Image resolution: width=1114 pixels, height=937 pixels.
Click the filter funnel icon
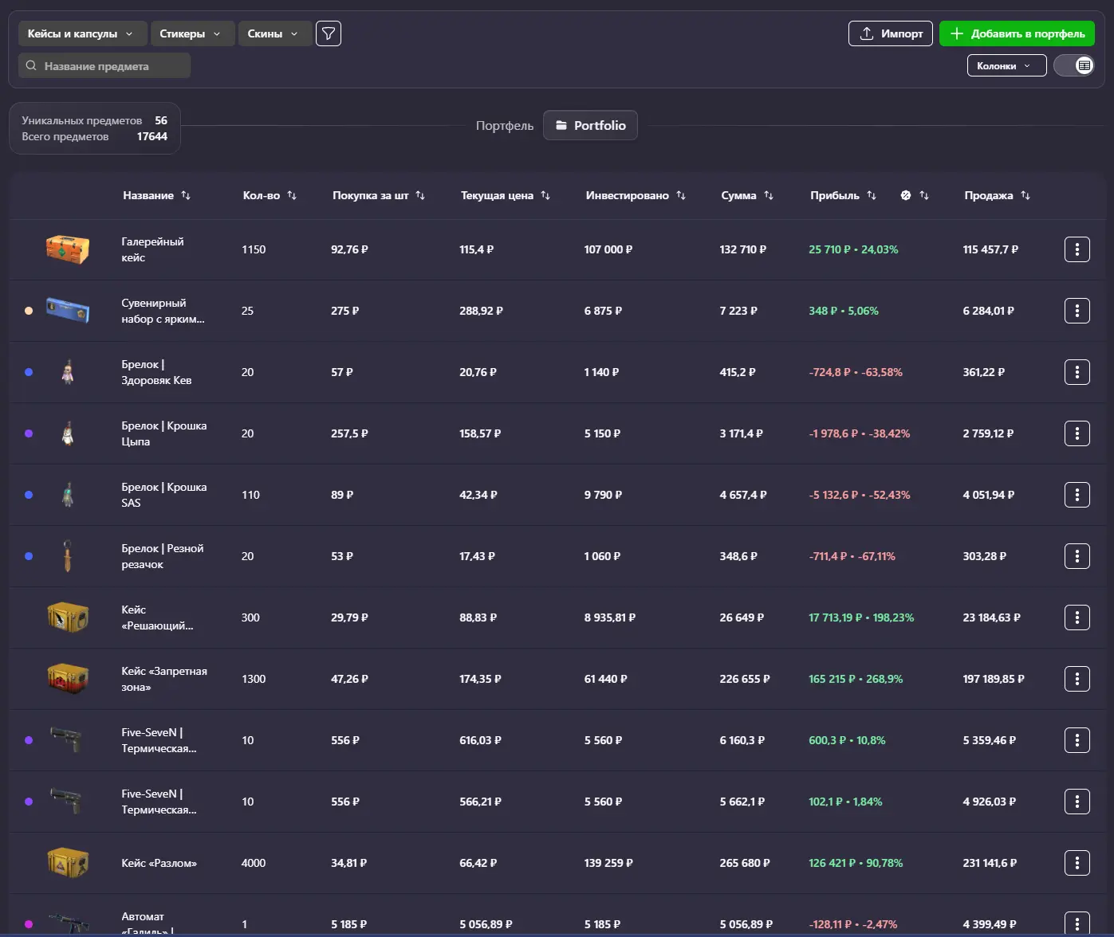[329, 33]
